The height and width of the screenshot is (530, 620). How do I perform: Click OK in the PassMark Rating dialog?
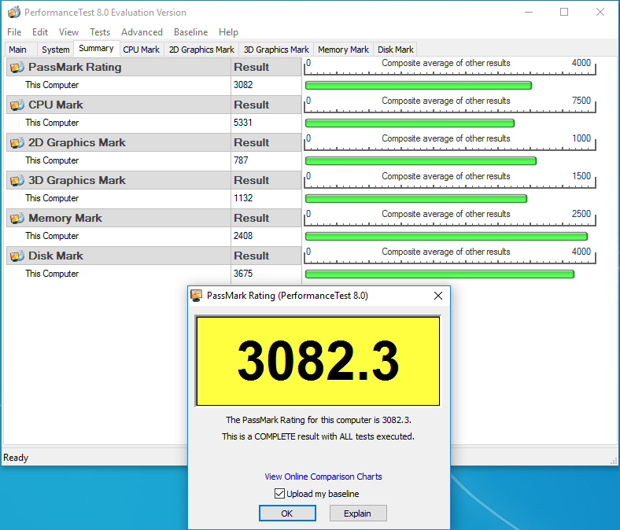(287, 513)
